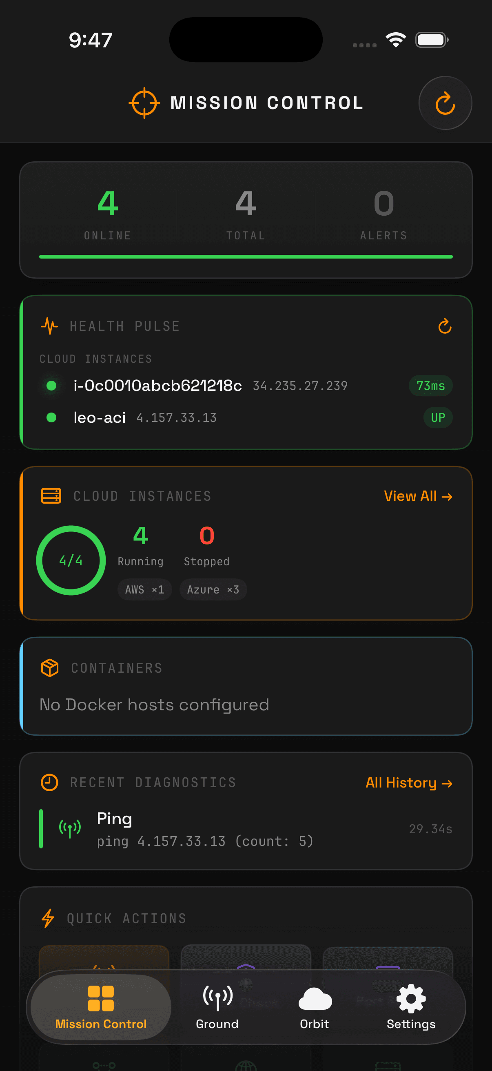Toggle the status dot for leo-aci

click(x=51, y=418)
